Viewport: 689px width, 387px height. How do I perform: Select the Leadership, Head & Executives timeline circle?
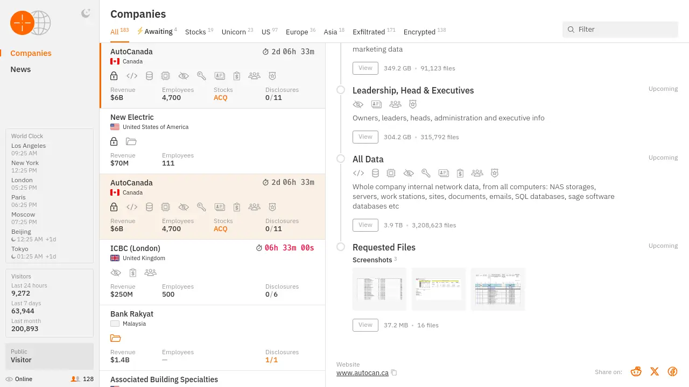click(x=341, y=90)
